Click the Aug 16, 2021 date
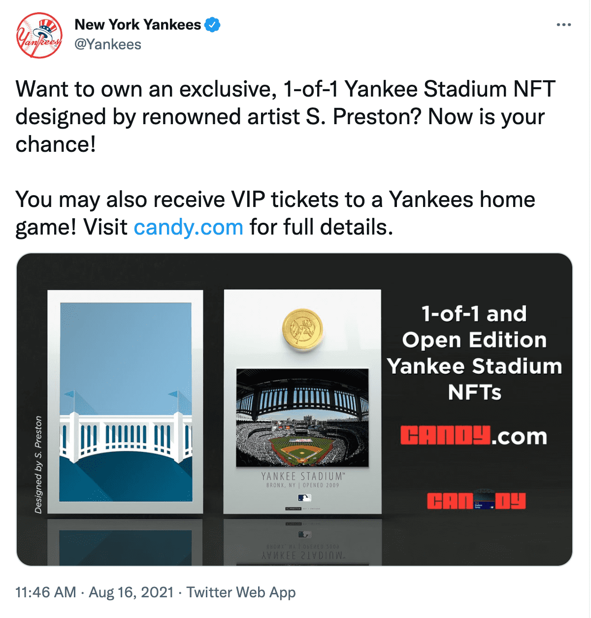 131,592
